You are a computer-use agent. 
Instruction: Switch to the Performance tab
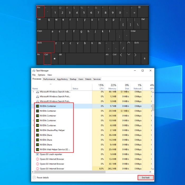coord(49,79)
